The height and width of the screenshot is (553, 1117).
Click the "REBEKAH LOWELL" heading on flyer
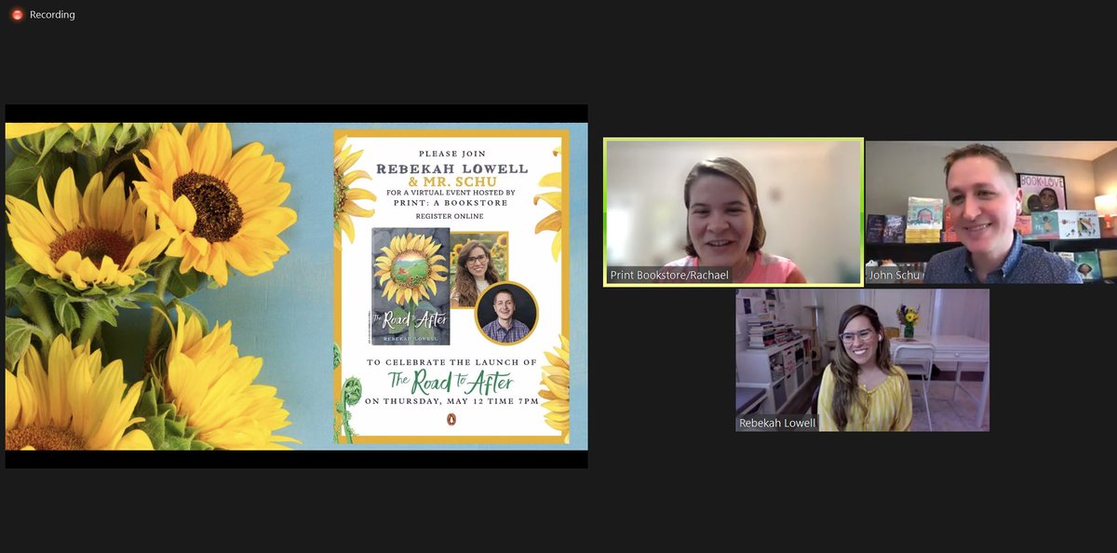[x=451, y=169]
